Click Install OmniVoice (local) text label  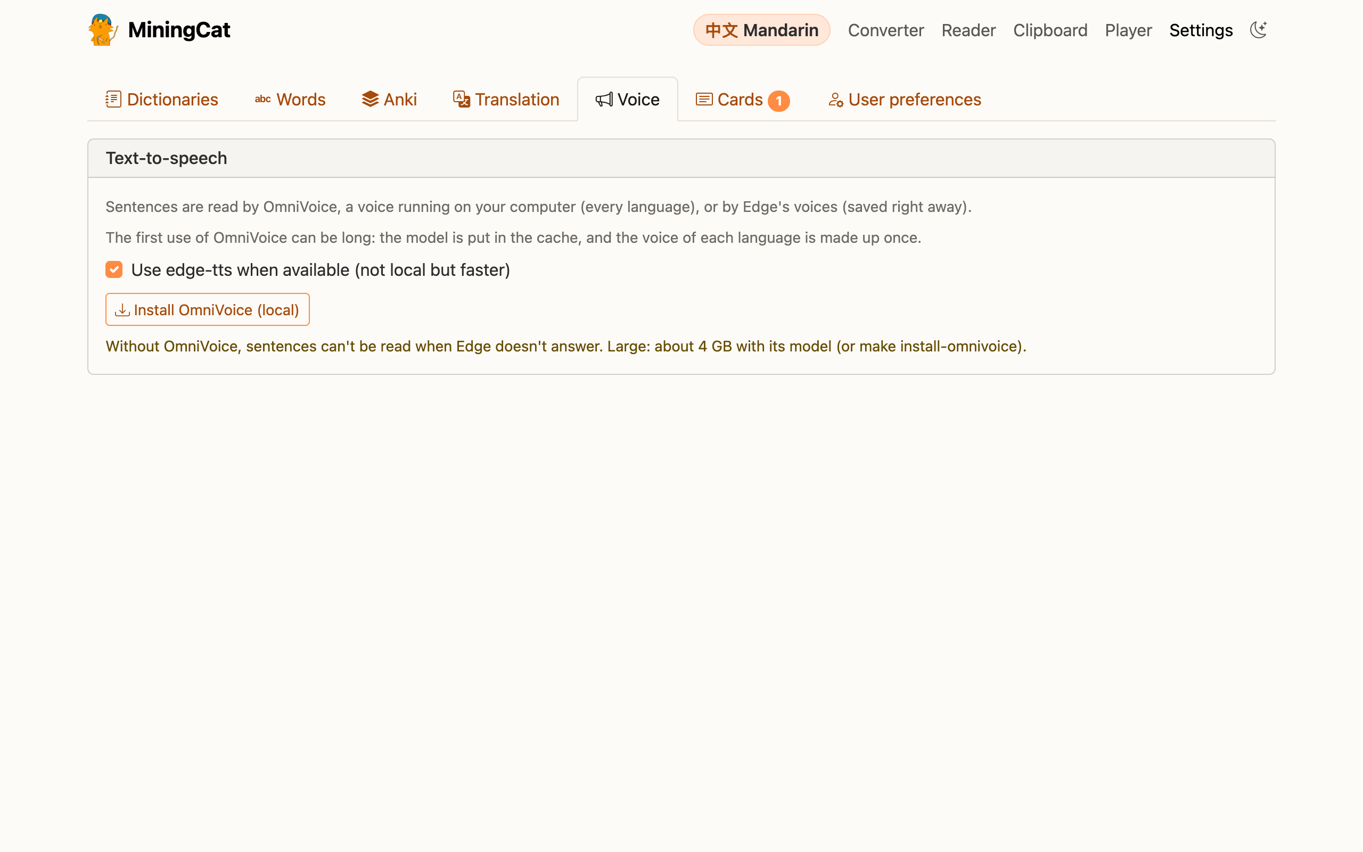(x=216, y=310)
